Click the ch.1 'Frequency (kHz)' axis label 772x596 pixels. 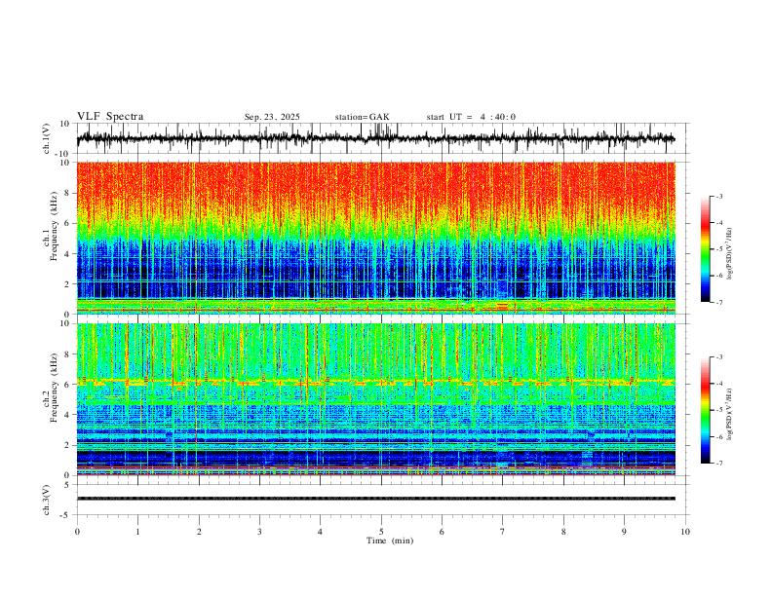[x=54, y=226]
